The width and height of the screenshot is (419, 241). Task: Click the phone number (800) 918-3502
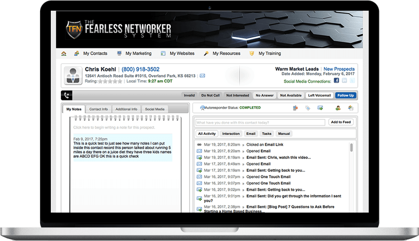tap(141, 70)
